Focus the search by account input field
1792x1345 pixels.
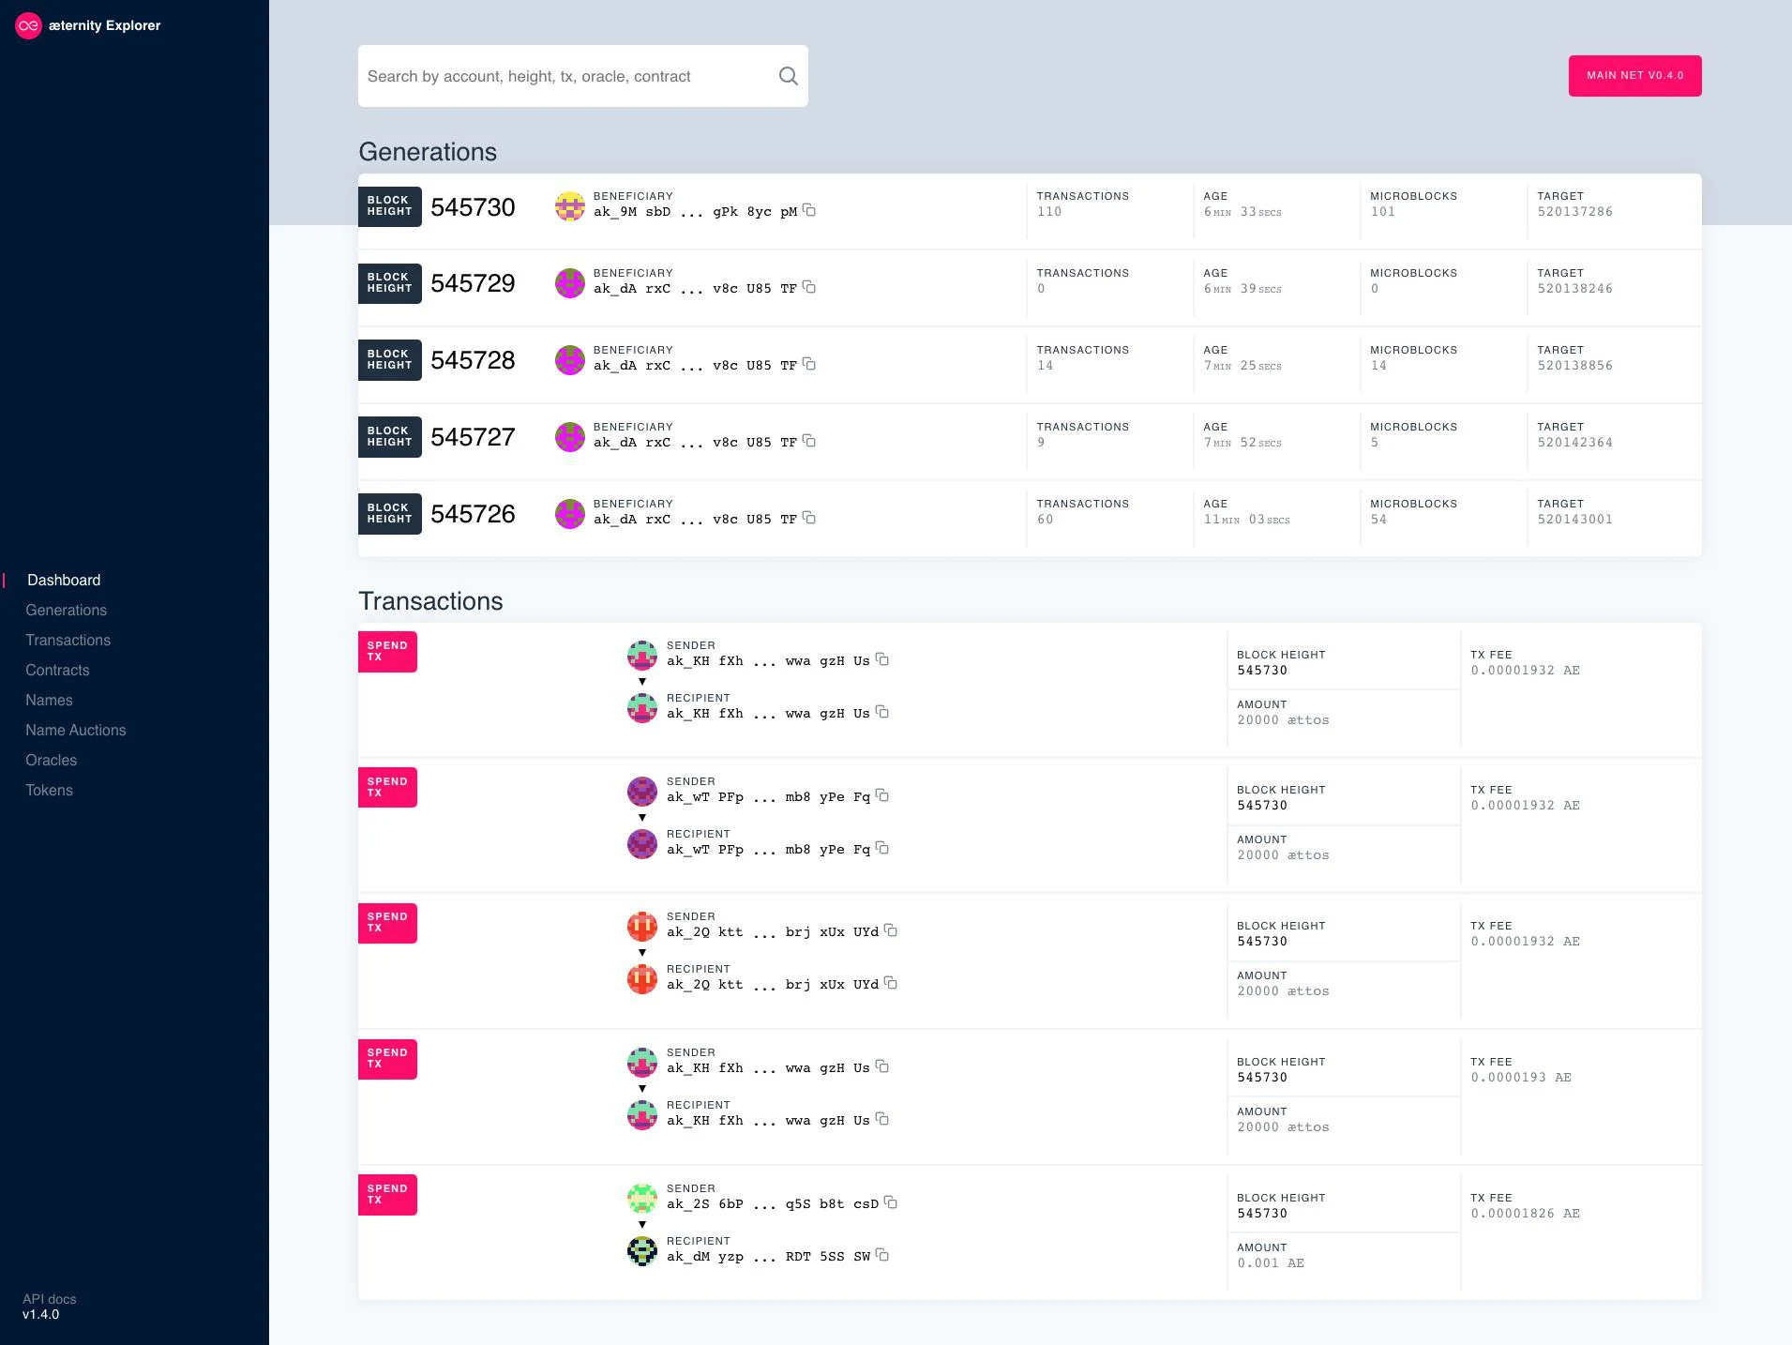567,76
